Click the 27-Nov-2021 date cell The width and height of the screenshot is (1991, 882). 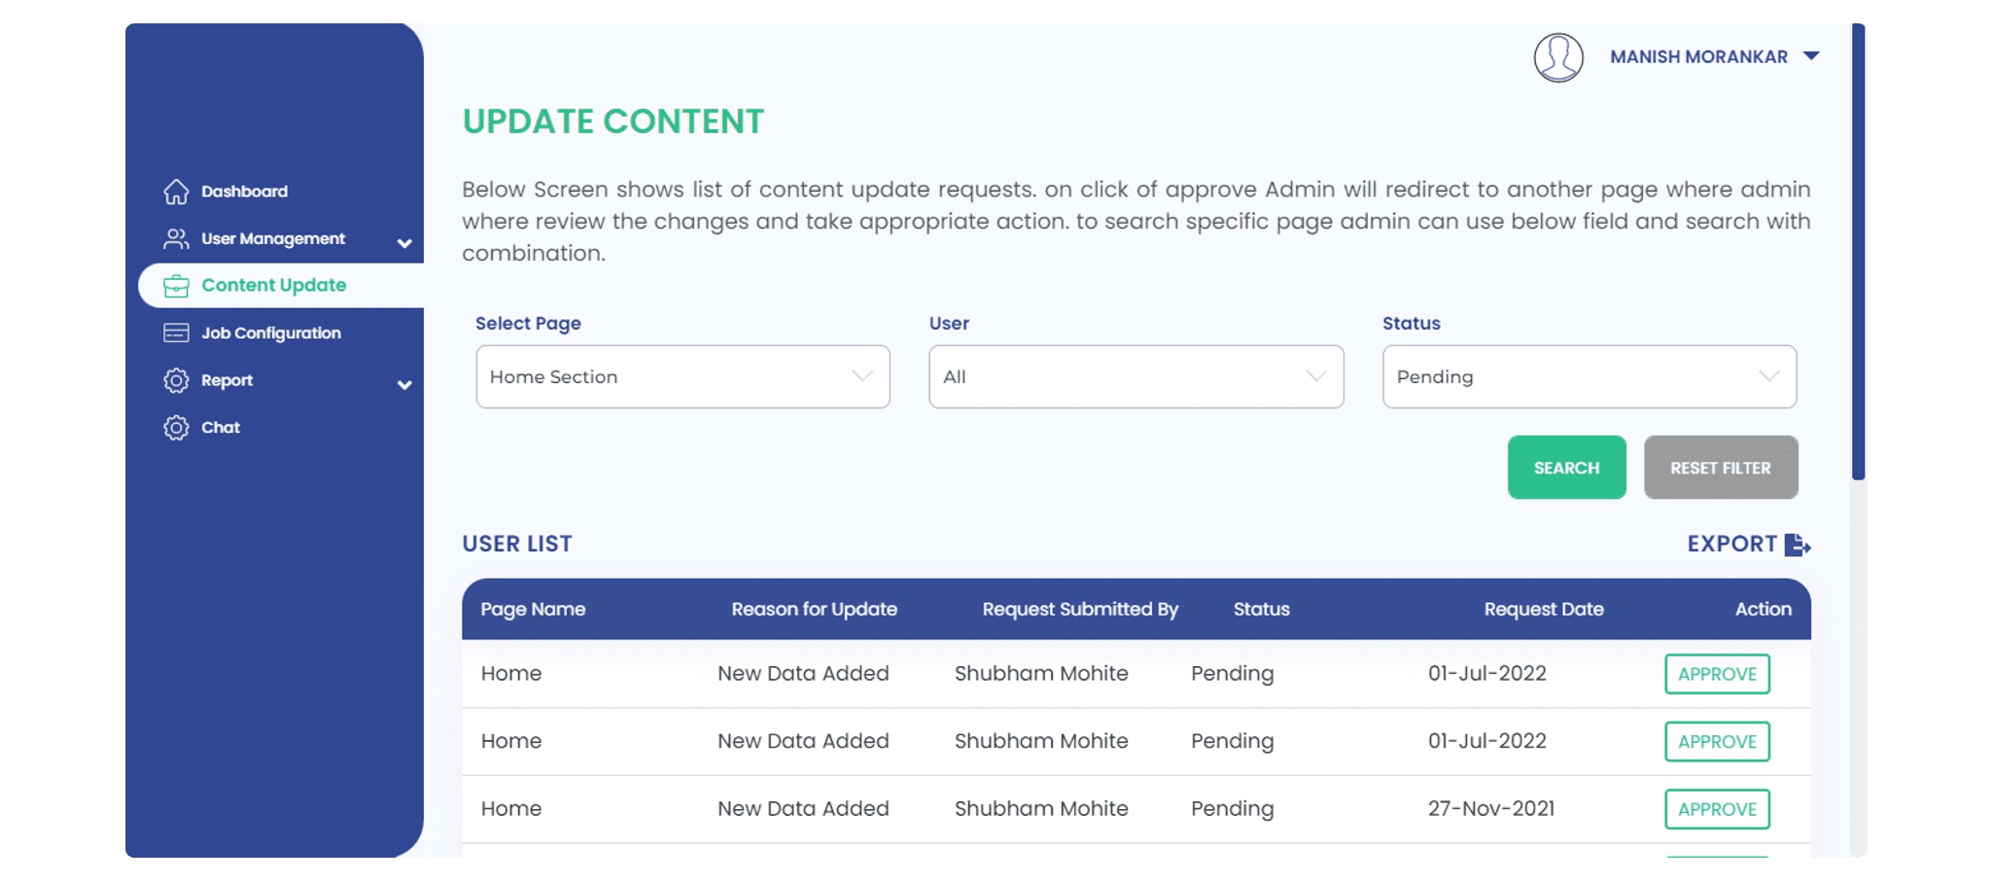(1491, 808)
